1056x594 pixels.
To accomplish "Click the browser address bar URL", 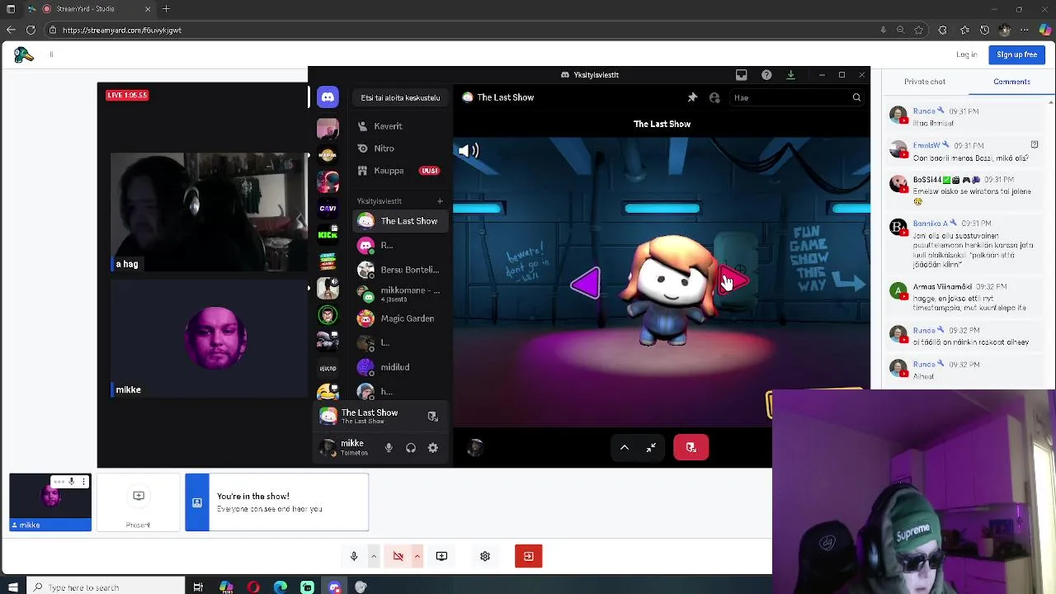I will coord(122,31).
